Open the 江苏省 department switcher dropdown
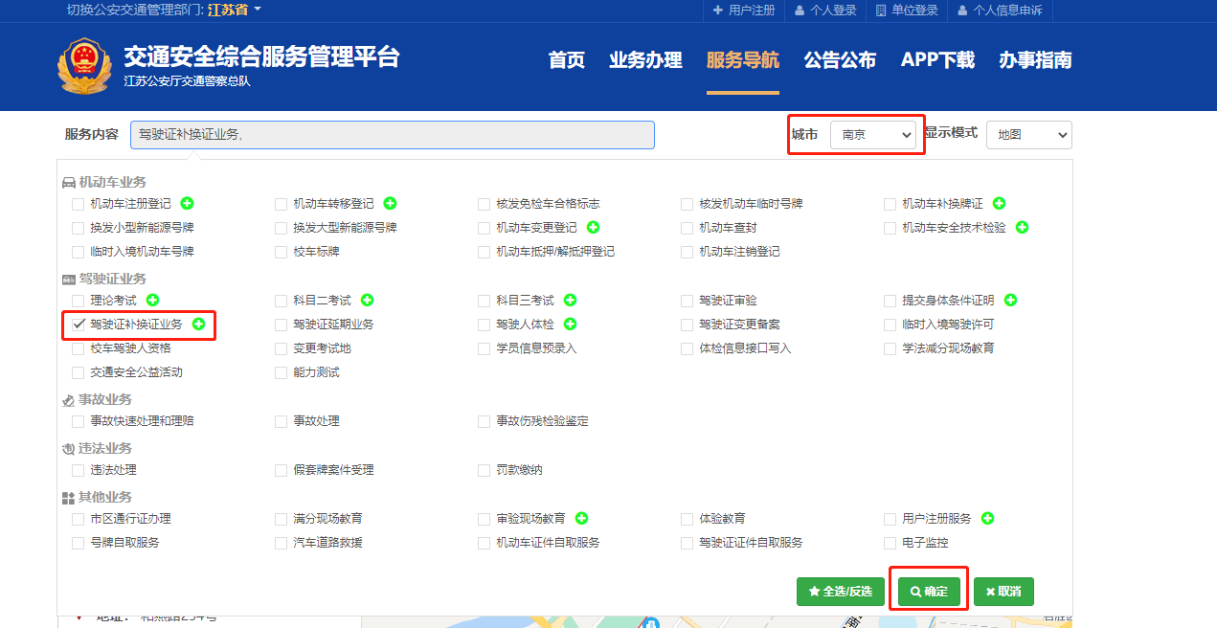Viewport: 1217px width, 628px height. (x=235, y=10)
